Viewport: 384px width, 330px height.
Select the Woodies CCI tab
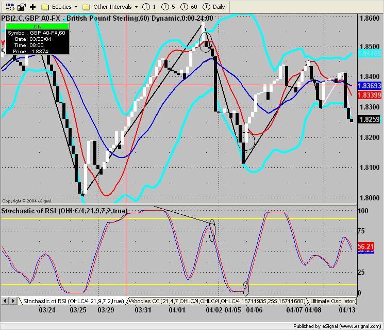[x=217, y=301]
